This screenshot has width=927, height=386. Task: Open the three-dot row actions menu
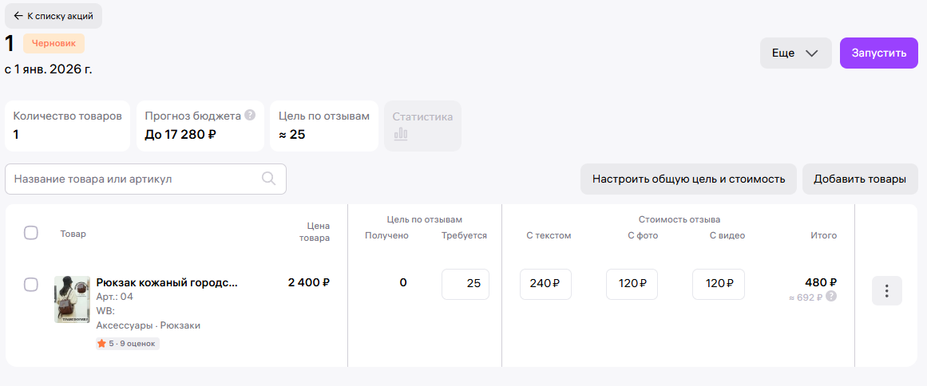[886, 291]
